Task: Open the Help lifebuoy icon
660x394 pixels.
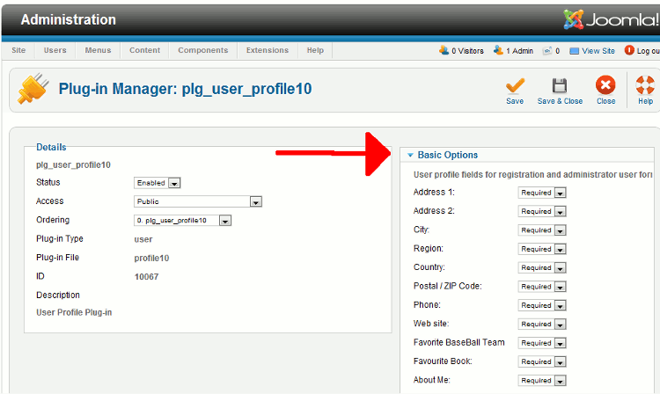Action: [x=645, y=85]
